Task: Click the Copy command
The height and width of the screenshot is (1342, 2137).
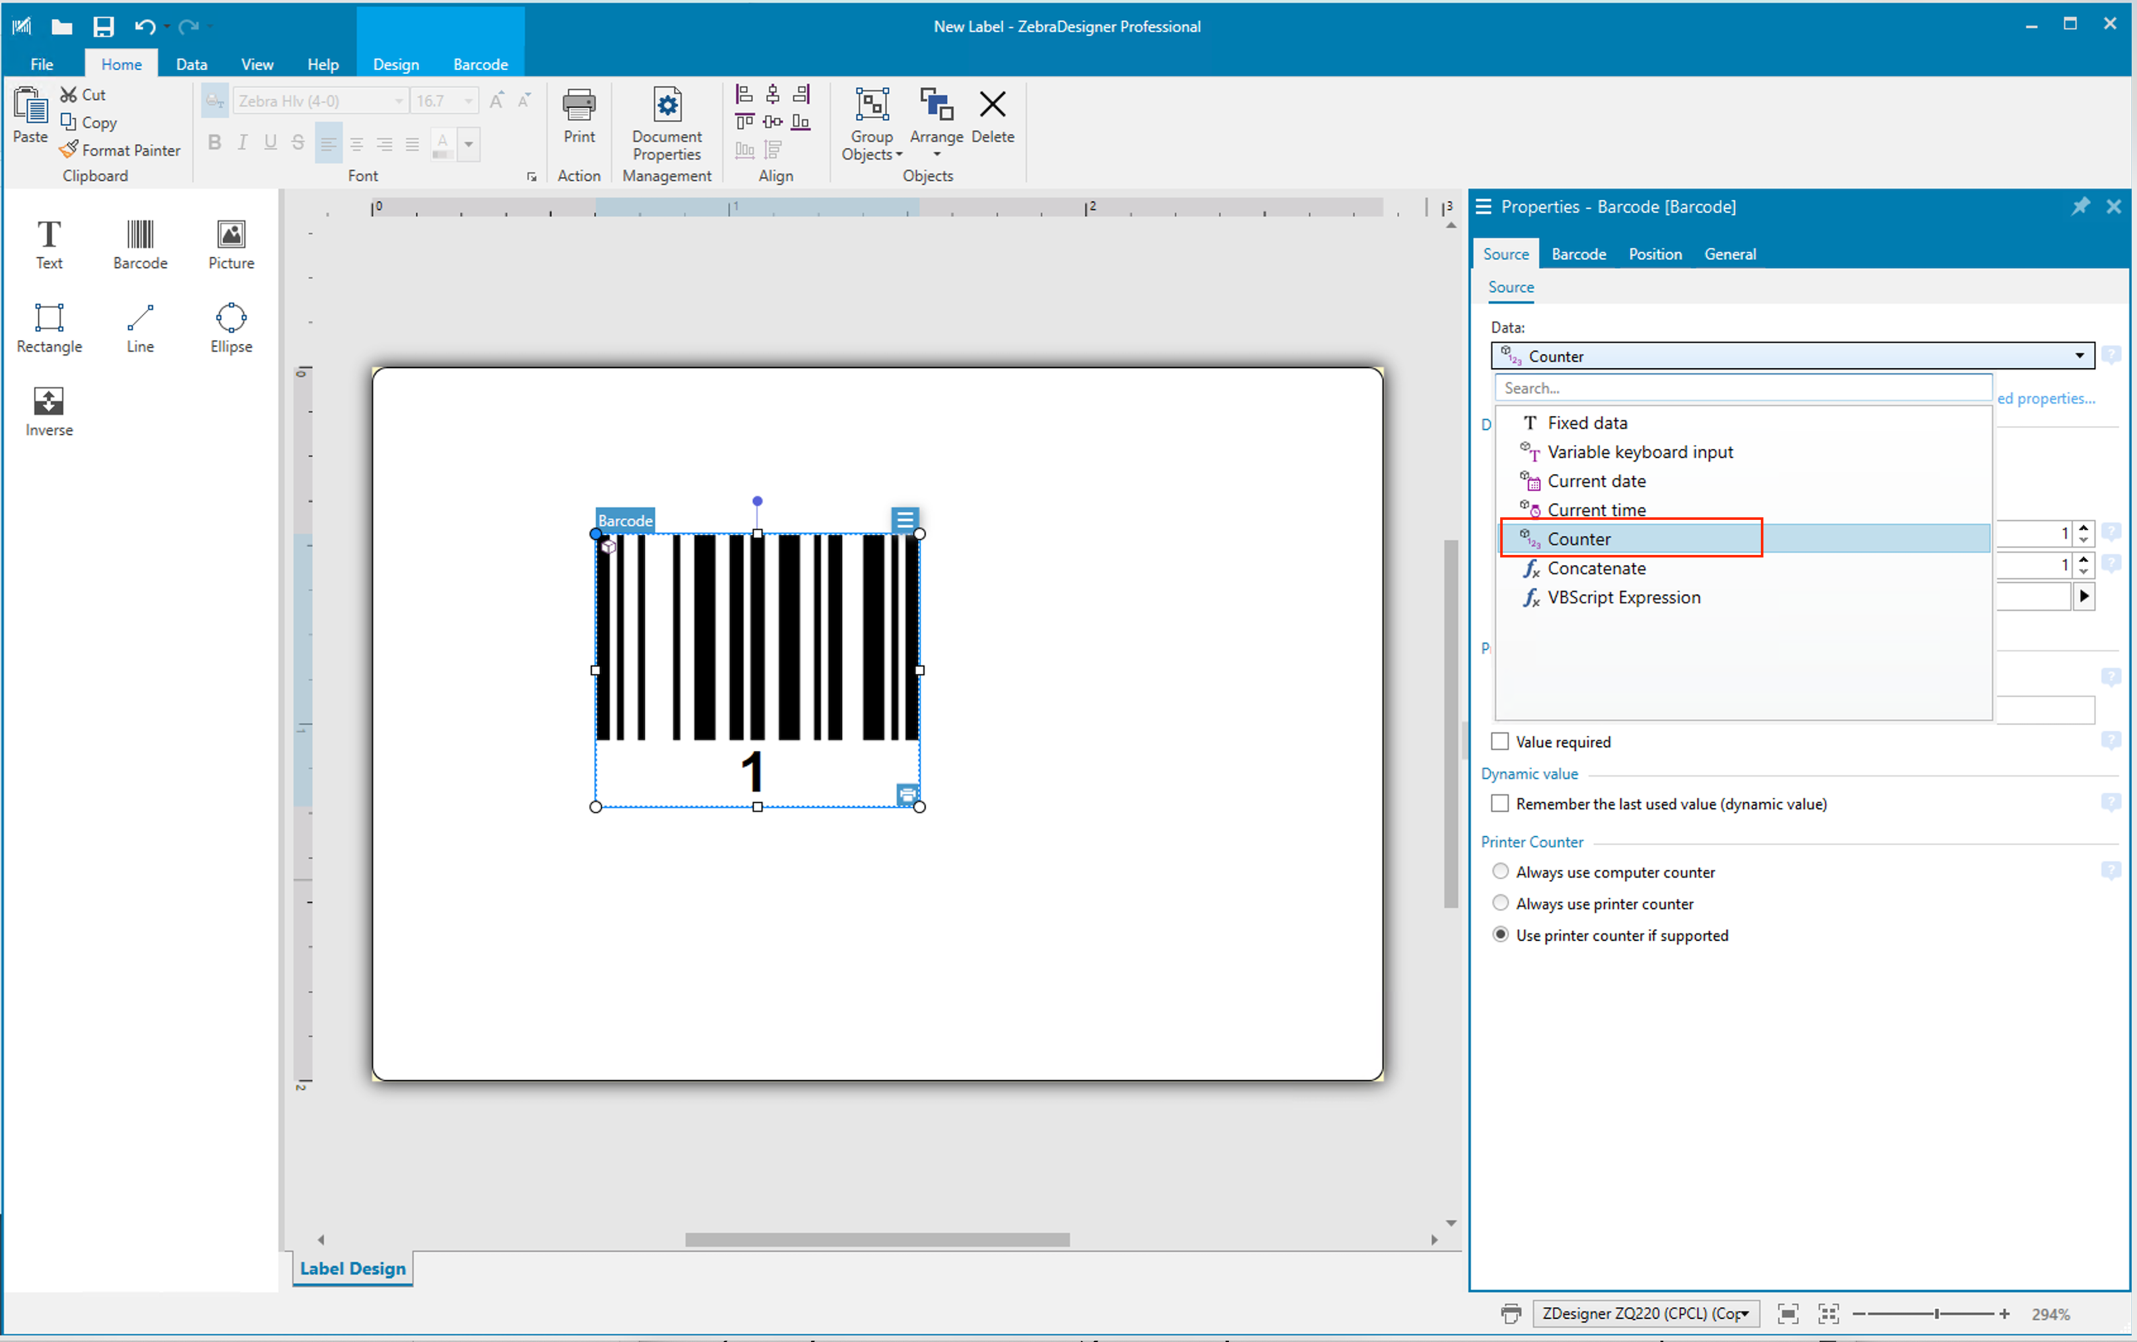Action: (x=88, y=121)
